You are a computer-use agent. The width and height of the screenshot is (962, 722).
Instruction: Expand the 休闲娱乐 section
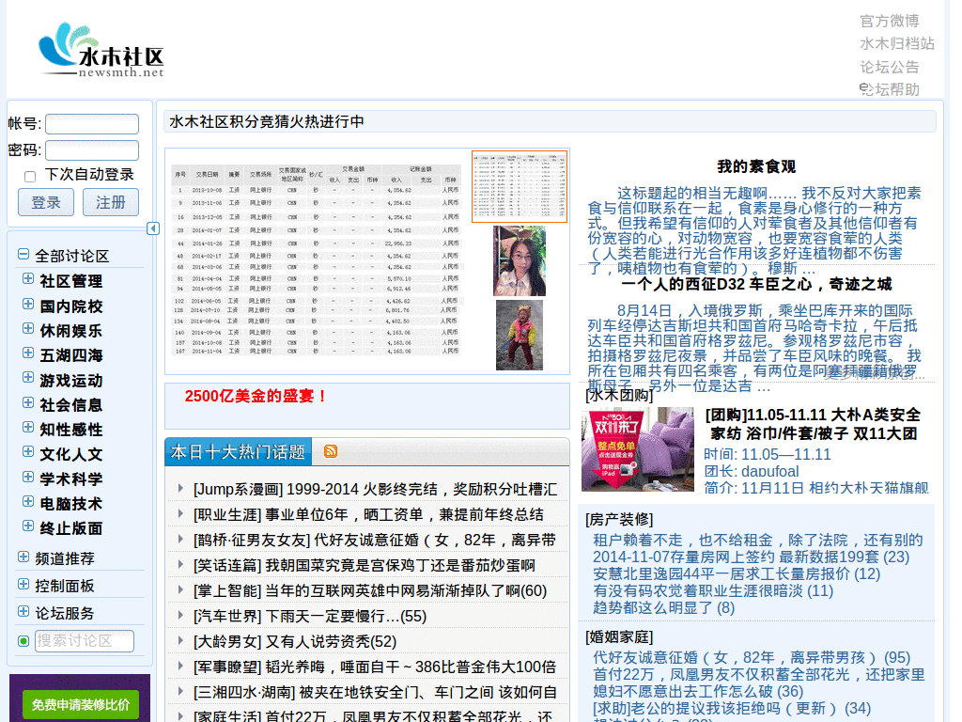pyautogui.click(x=28, y=329)
